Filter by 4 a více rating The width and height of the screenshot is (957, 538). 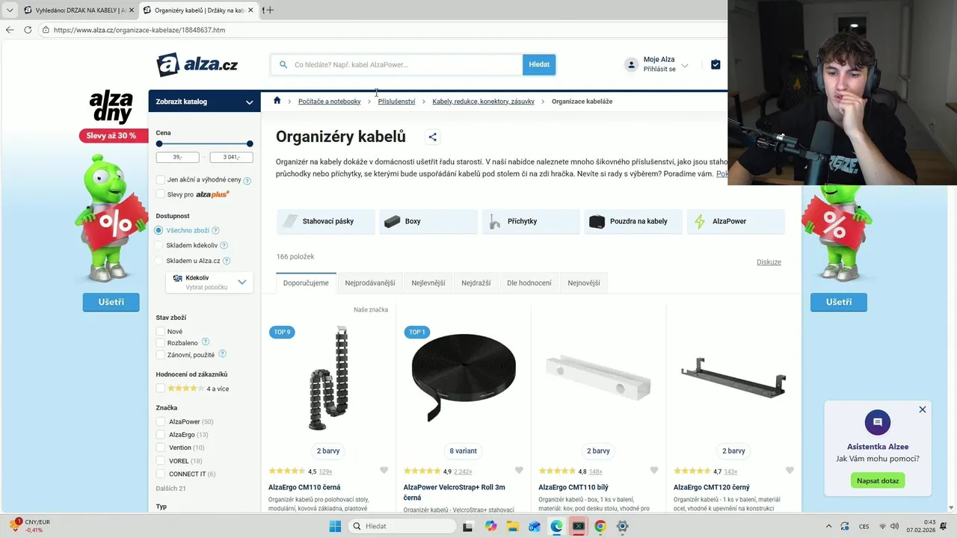tap(160, 389)
